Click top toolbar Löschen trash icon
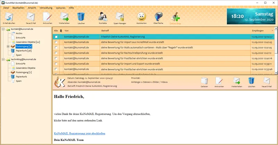278x145 pixels. tap(81, 17)
